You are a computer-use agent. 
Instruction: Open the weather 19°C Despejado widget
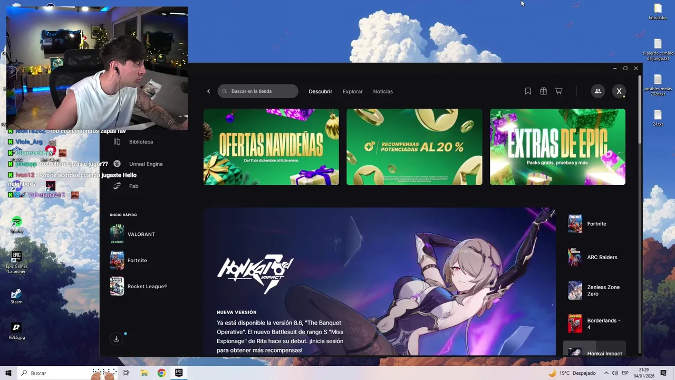572,373
